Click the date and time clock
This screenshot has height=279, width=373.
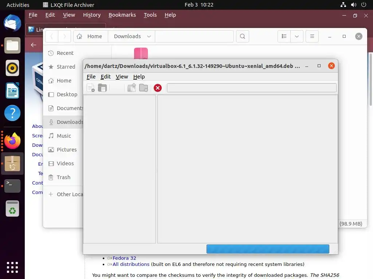[199, 5]
